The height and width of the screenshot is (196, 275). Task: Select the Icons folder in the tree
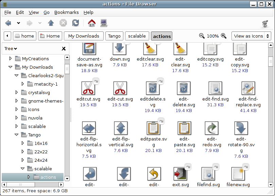(34, 109)
